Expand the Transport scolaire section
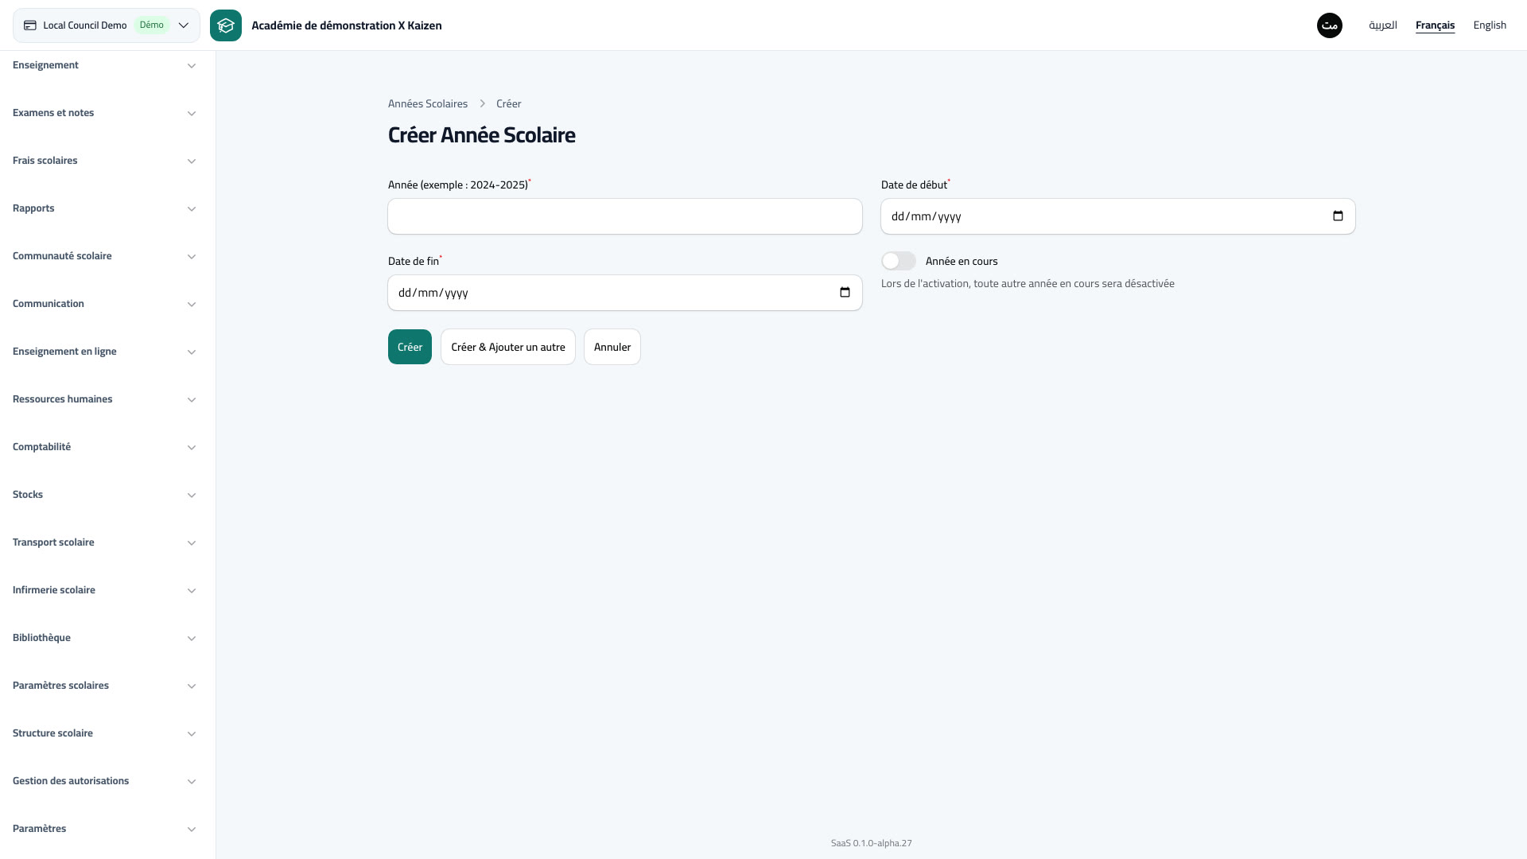The image size is (1527, 859). point(105,542)
